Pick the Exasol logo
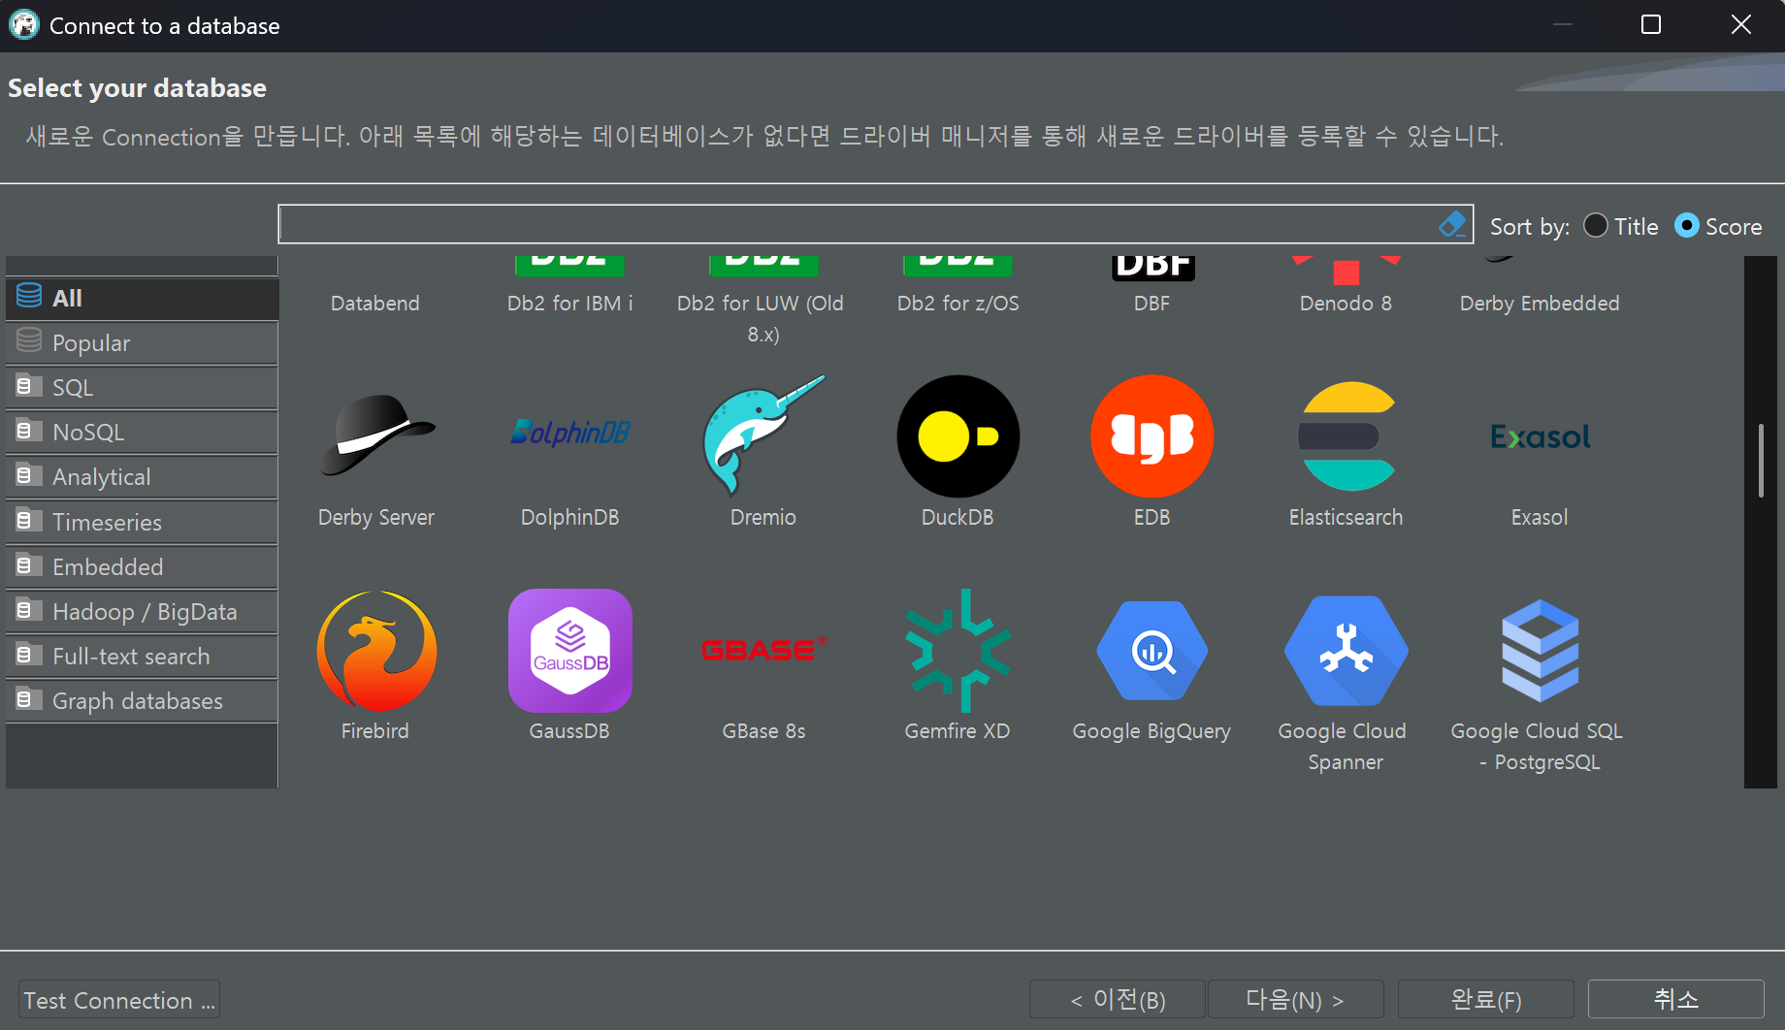Screen dimensions: 1785x1030 pos(1541,436)
